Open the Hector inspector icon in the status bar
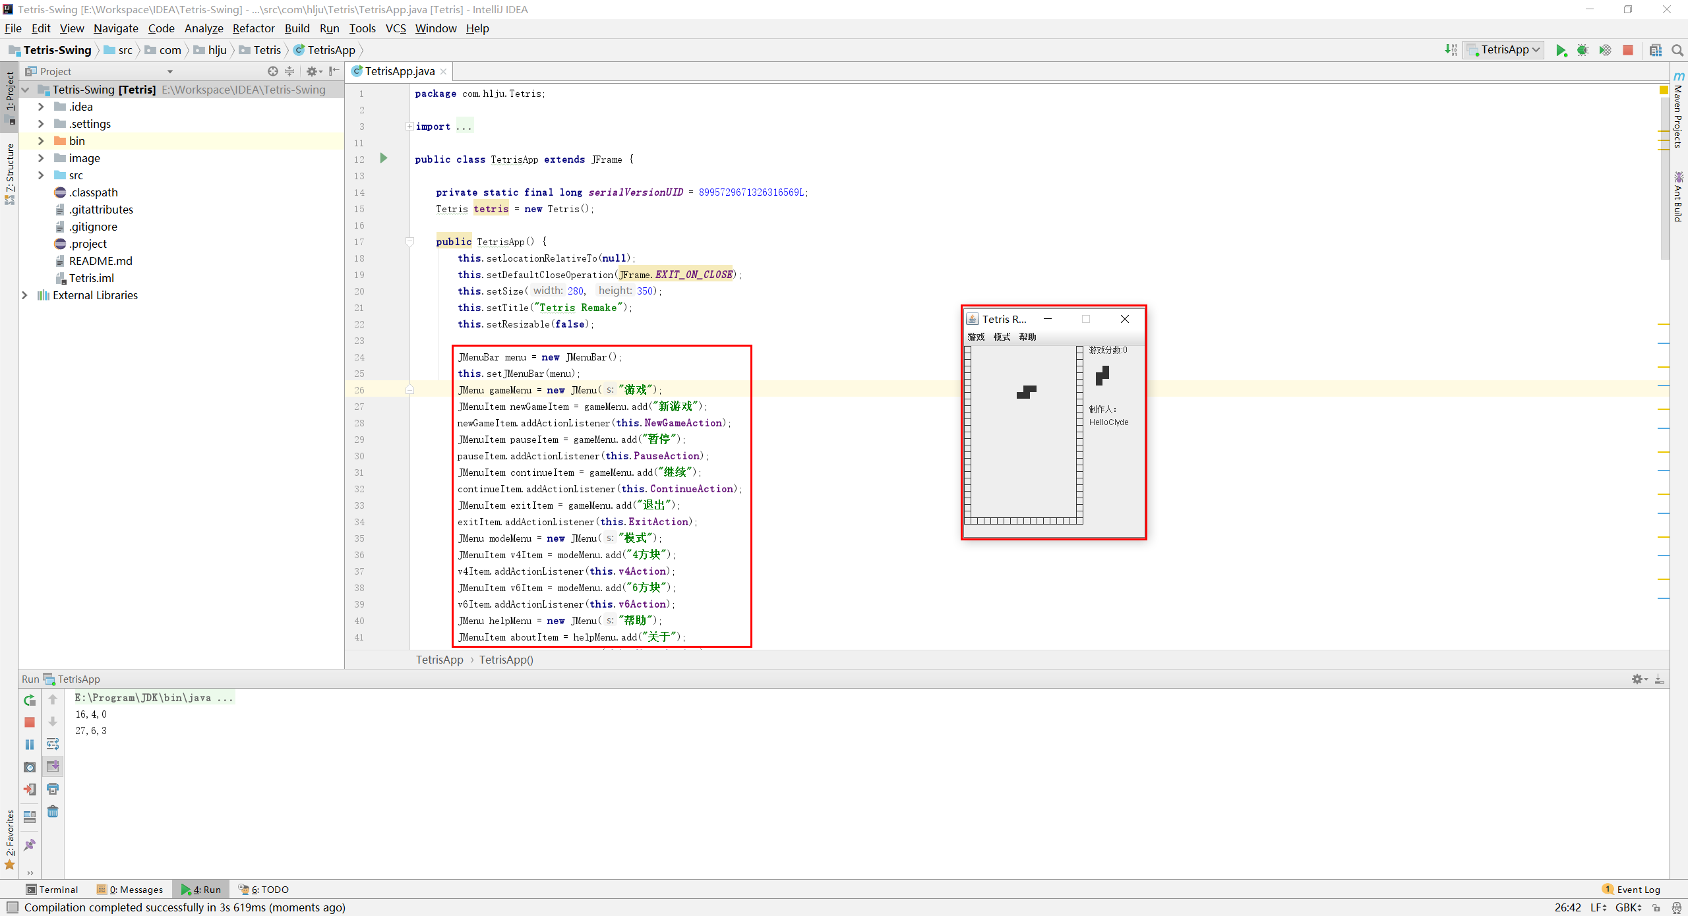The height and width of the screenshot is (916, 1688). (x=1677, y=908)
